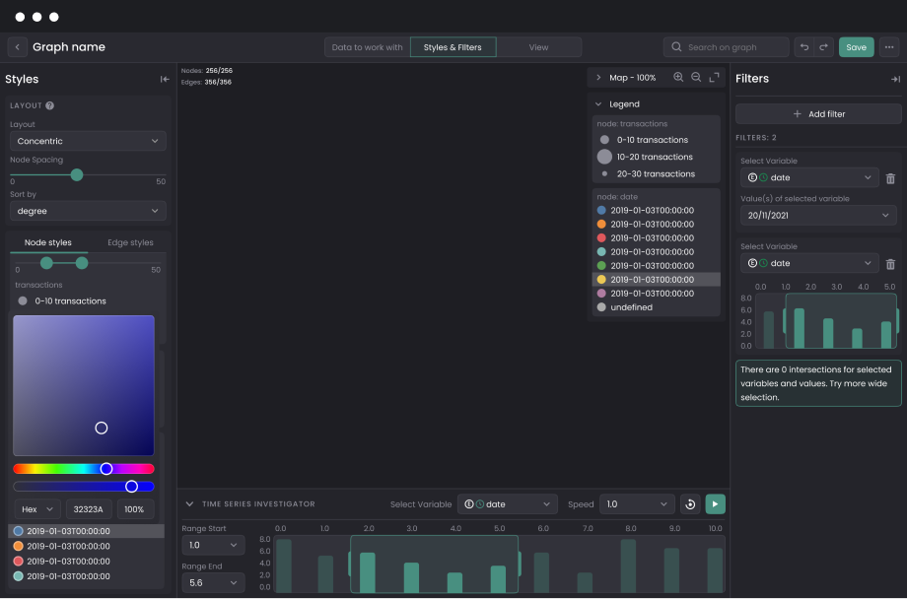
Task: Collapse the Styles panel
Action: [165, 79]
